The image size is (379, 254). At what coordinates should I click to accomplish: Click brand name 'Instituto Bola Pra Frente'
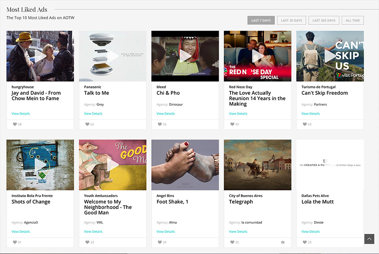coord(32,196)
